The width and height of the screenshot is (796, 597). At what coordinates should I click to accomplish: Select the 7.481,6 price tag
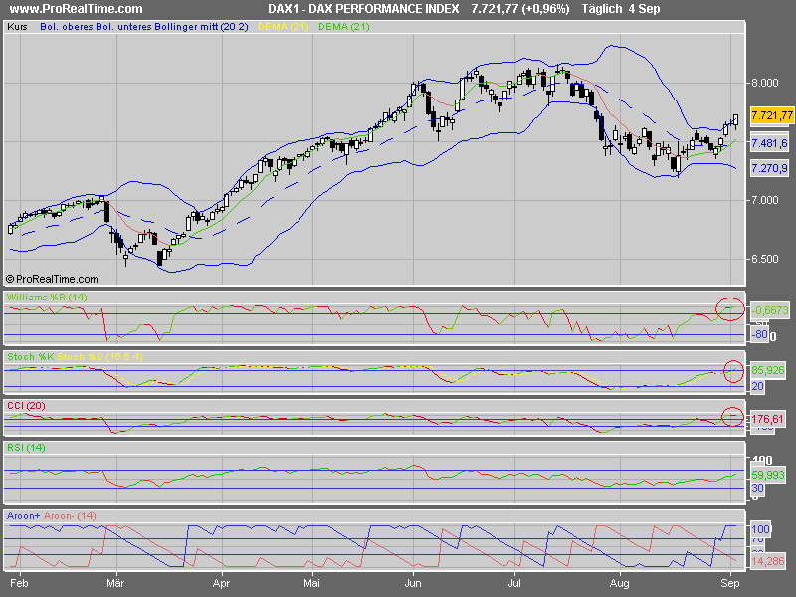click(x=769, y=143)
